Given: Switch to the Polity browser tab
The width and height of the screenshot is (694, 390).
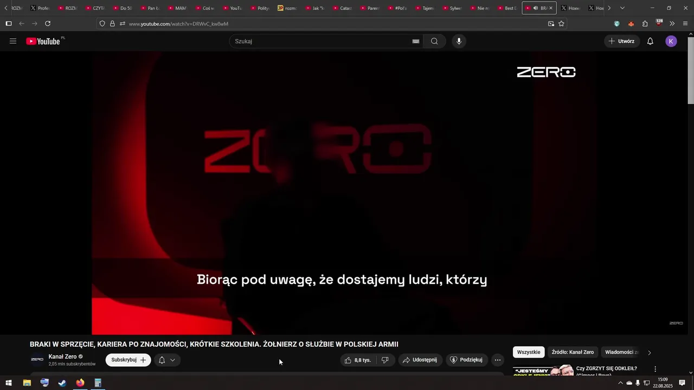Looking at the screenshot, I should coord(260,8).
